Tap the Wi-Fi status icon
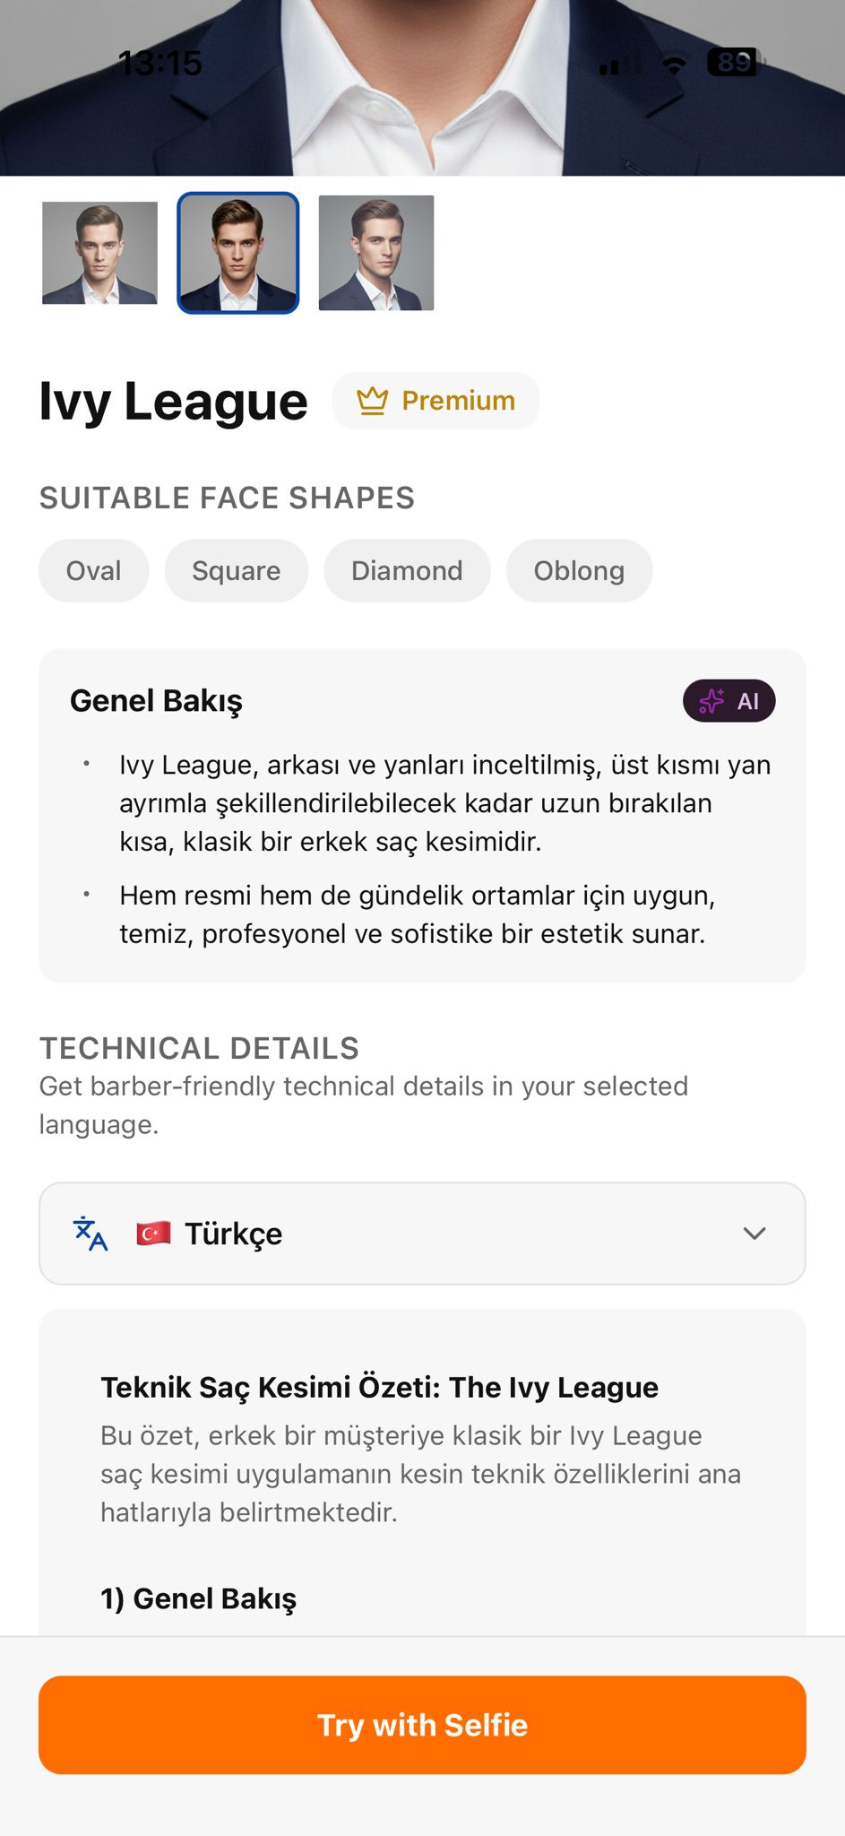Image resolution: width=845 pixels, height=1836 pixels. coord(674,65)
